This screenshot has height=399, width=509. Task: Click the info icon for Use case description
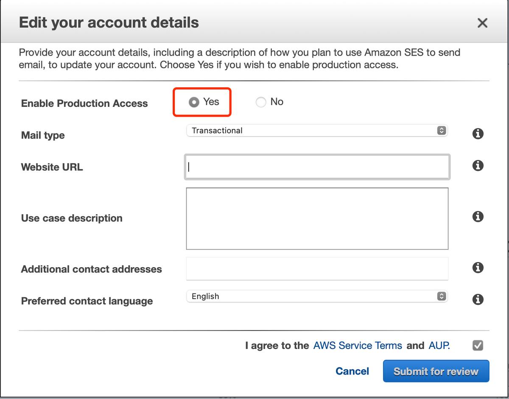coord(478,217)
